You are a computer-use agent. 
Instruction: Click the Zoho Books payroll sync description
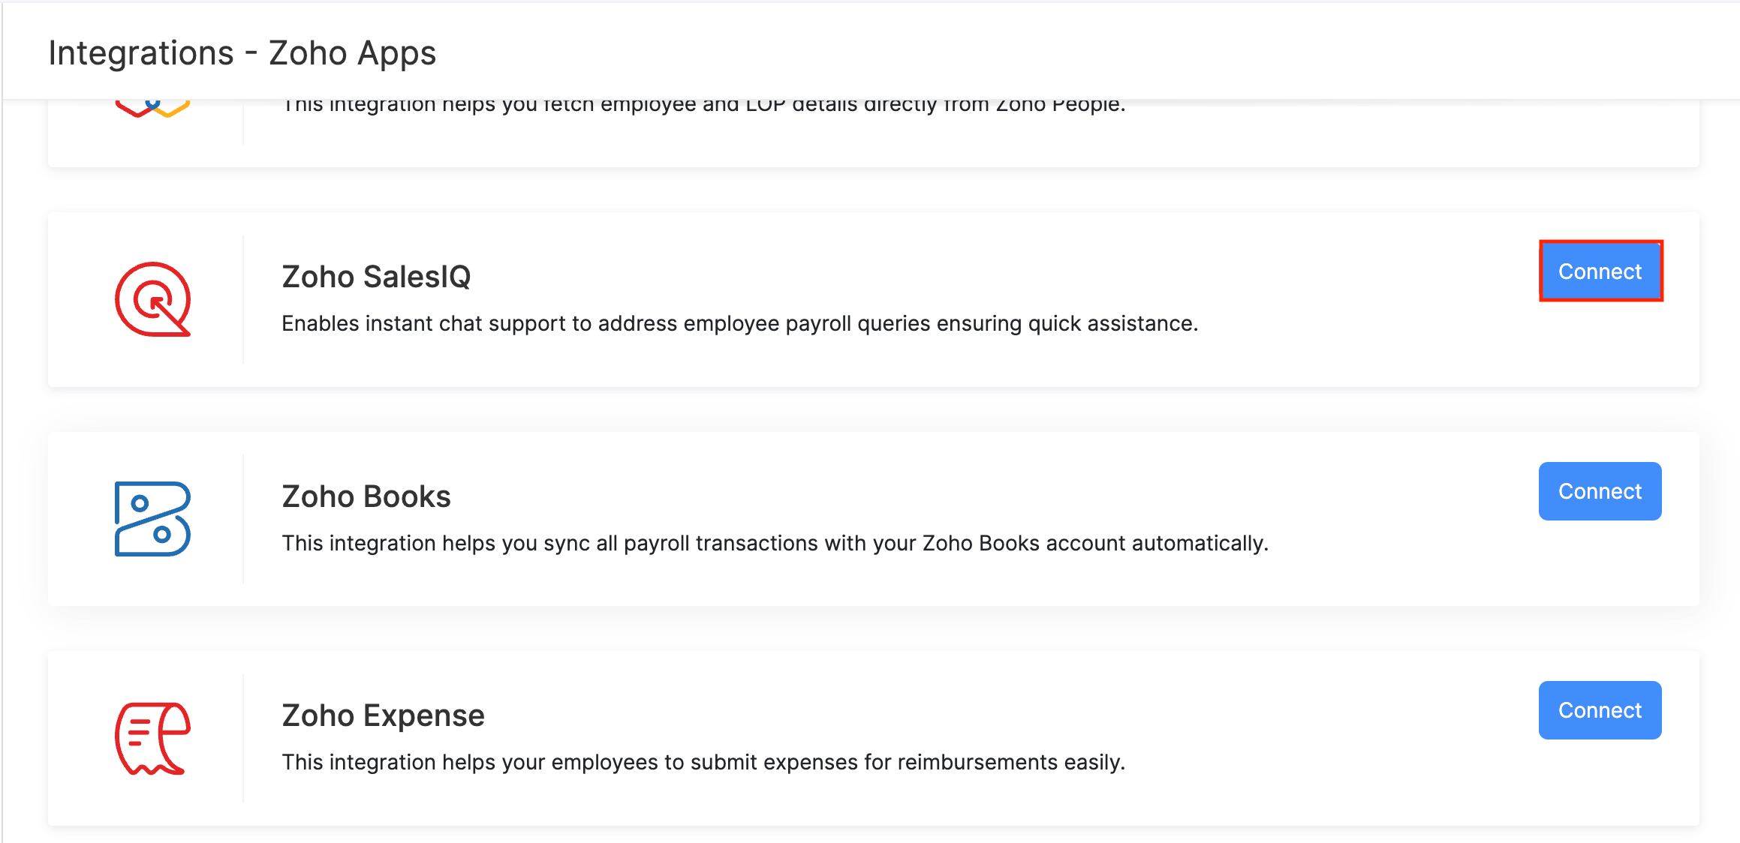coord(775,543)
